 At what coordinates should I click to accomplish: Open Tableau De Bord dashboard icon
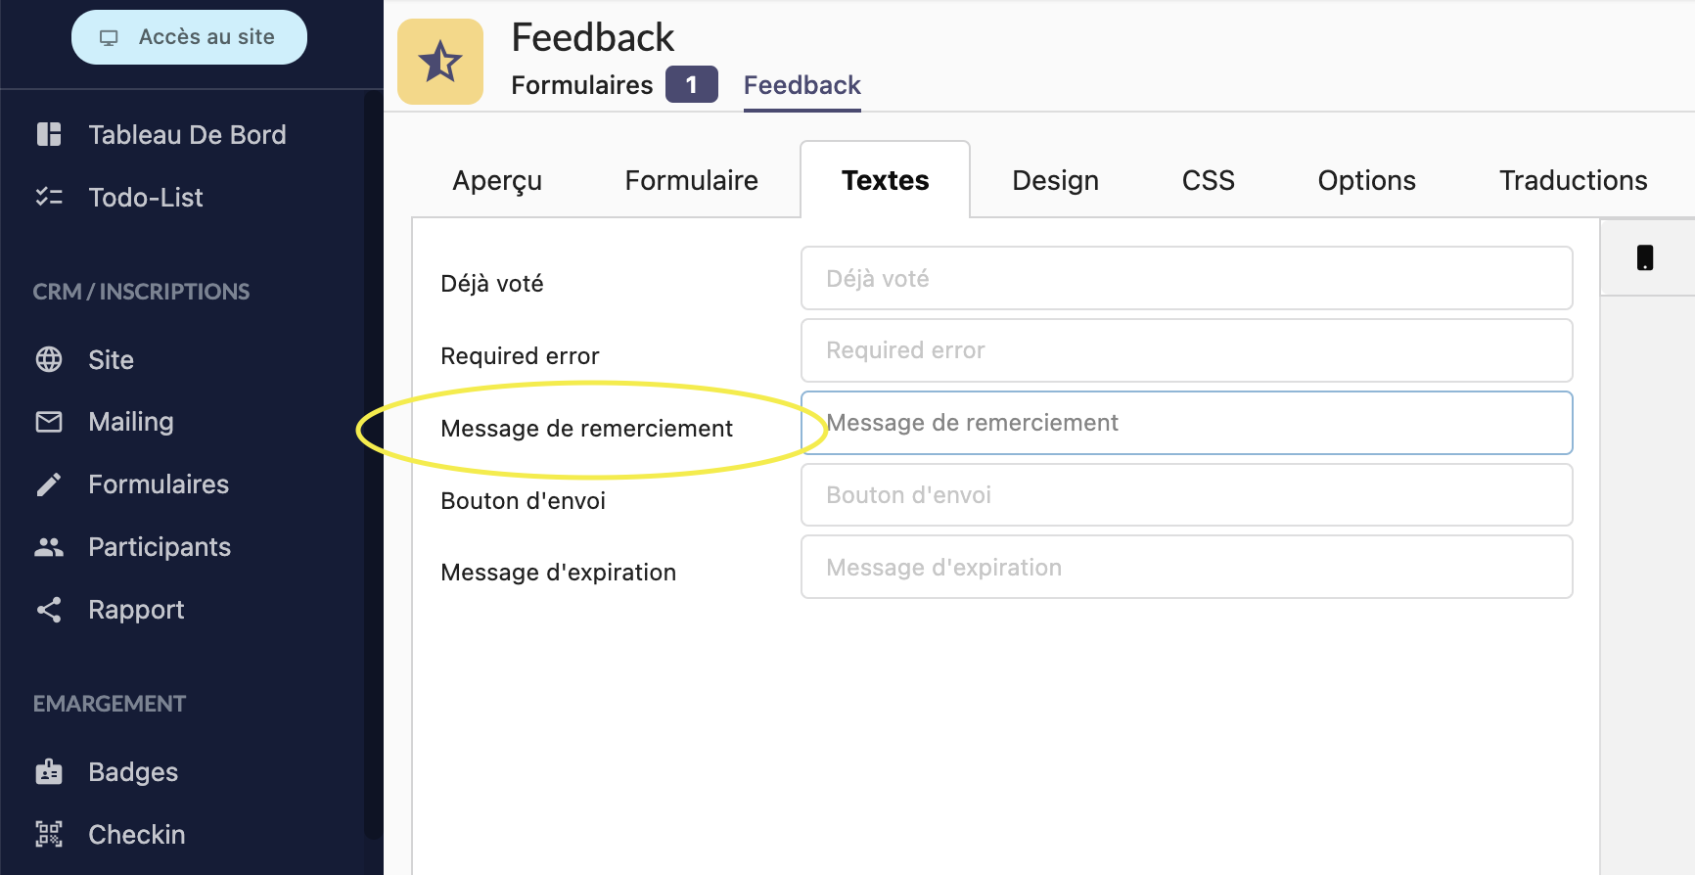(x=49, y=134)
